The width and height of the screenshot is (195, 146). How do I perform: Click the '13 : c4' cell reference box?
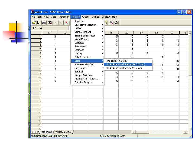(49, 28)
